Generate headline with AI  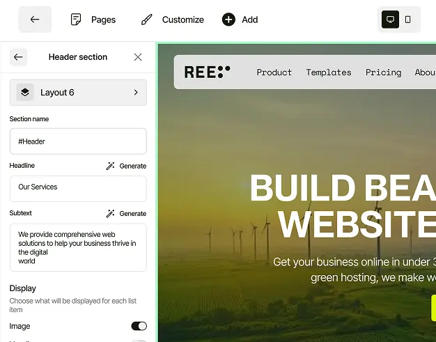[126, 166]
